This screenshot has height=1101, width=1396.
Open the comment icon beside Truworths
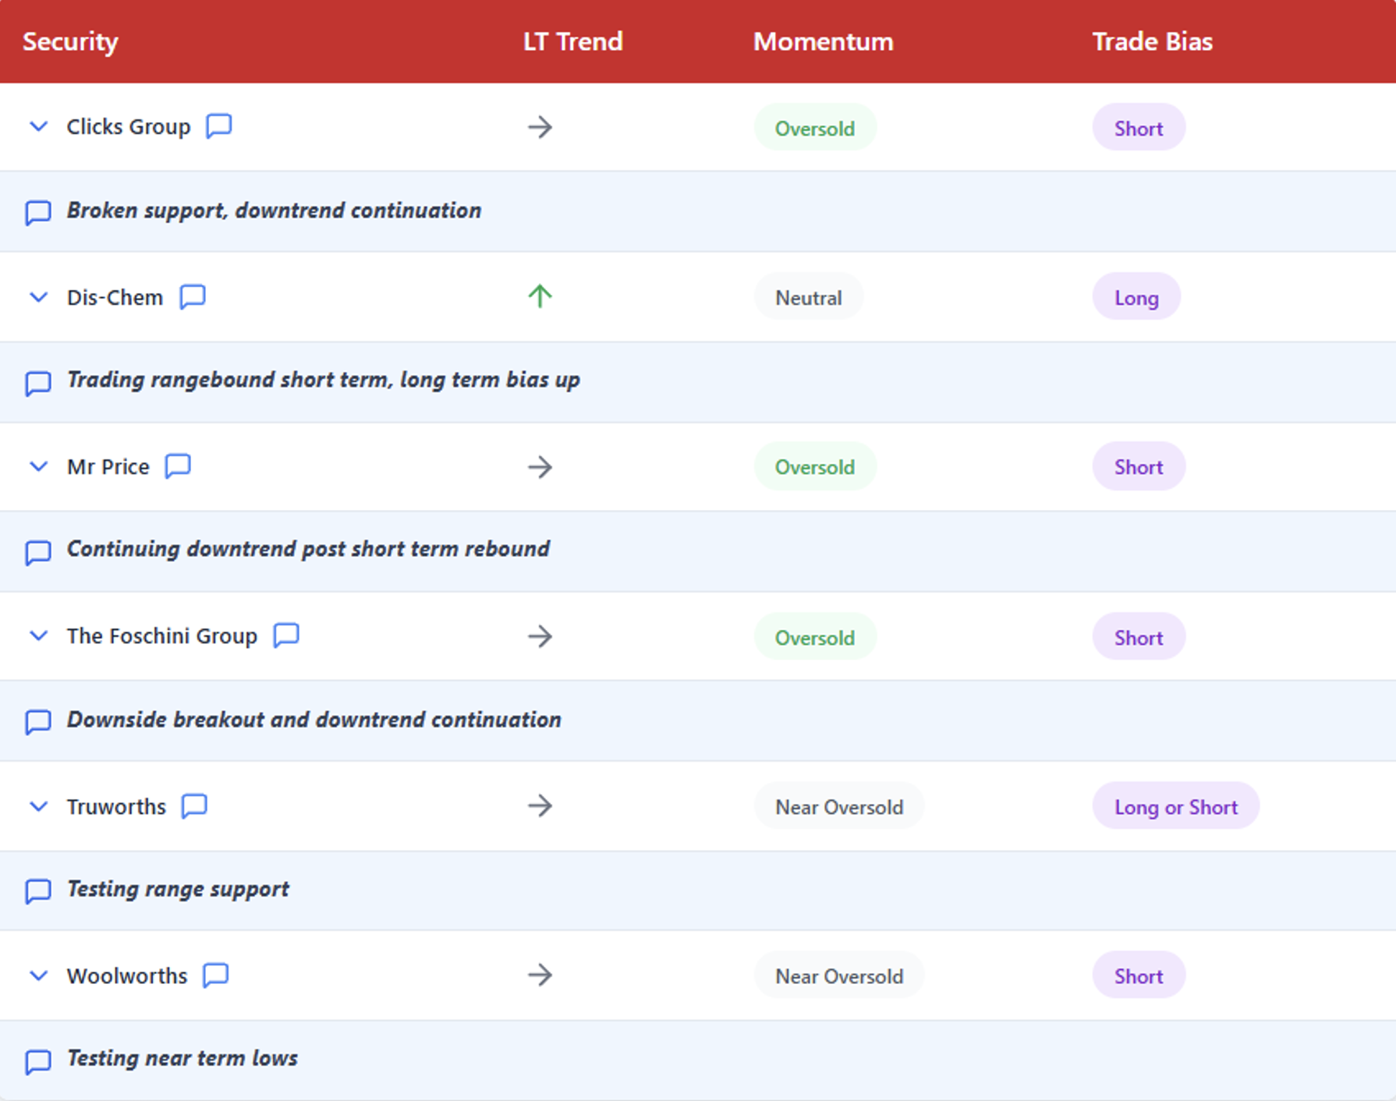[x=194, y=805]
